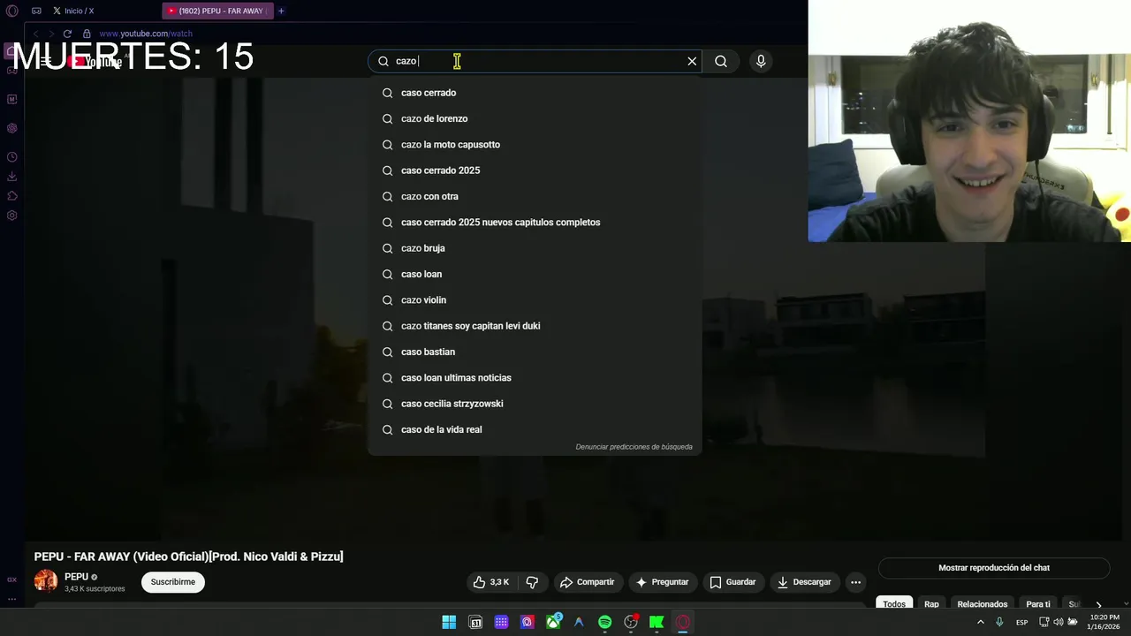Go forward with the browser forward arrow
Viewport: 1131px width, 636px height.
[50, 34]
